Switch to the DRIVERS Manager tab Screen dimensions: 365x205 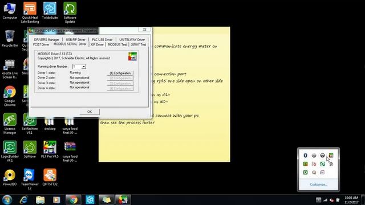point(47,40)
